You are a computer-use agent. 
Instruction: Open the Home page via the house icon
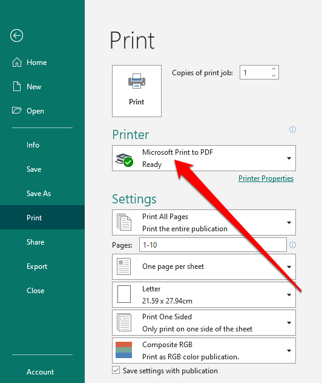[x=17, y=63]
